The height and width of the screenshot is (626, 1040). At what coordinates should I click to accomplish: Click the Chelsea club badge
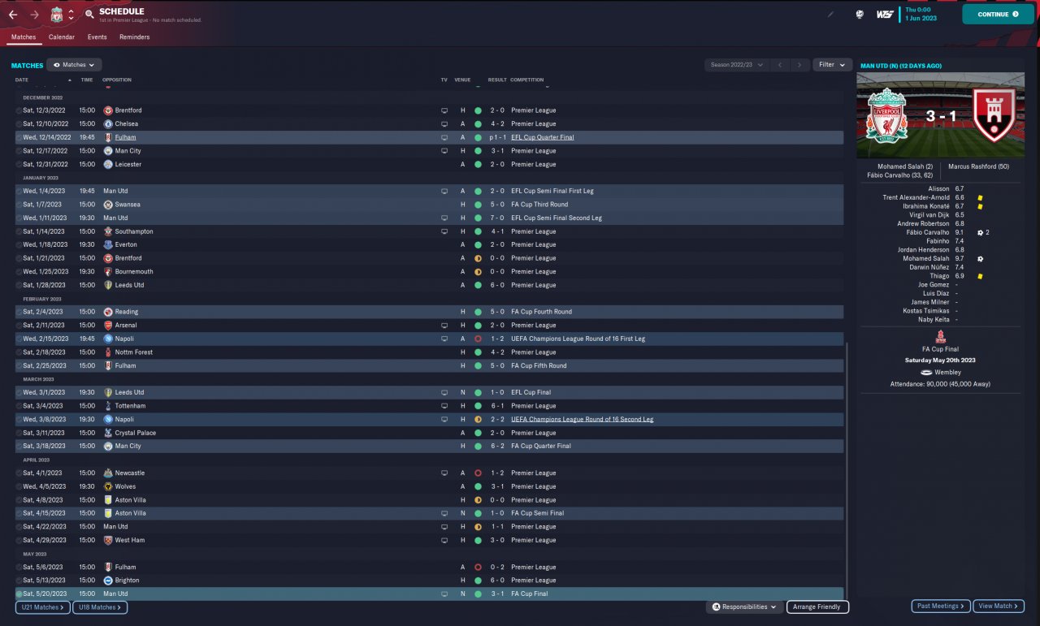click(x=108, y=123)
